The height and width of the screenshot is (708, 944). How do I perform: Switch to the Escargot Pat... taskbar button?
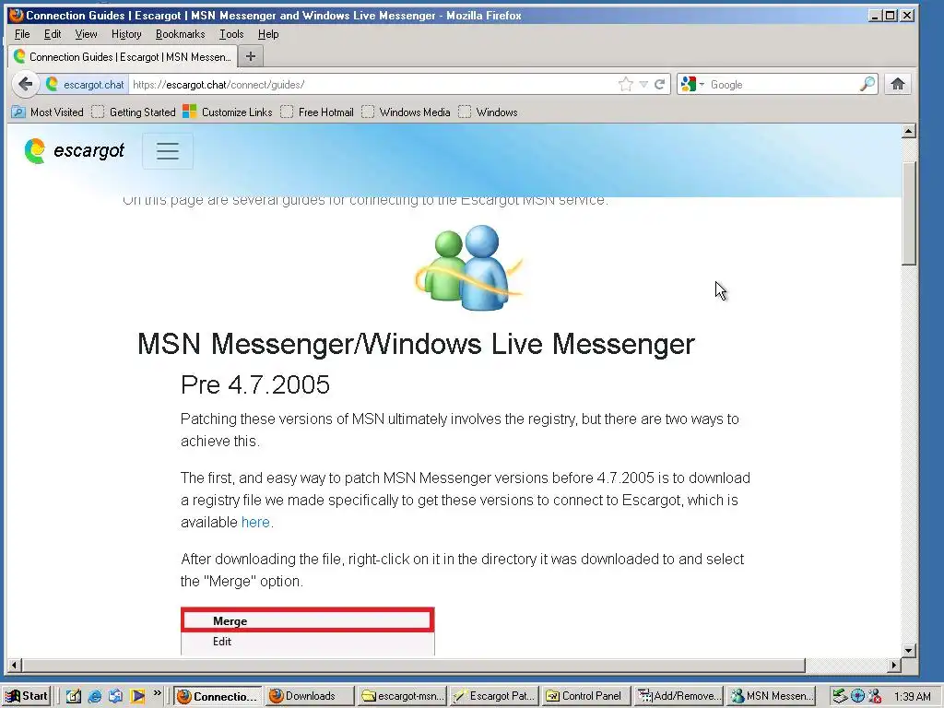pyautogui.click(x=494, y=696)
